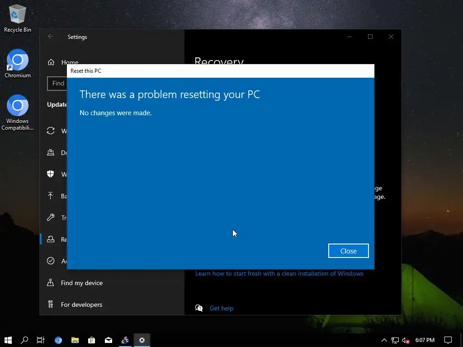Screen dimensions: 463x347
Task: Click the Settings back arrow
Action: pyautogui.click(x=51, y=37)
